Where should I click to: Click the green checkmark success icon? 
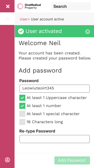21,31
